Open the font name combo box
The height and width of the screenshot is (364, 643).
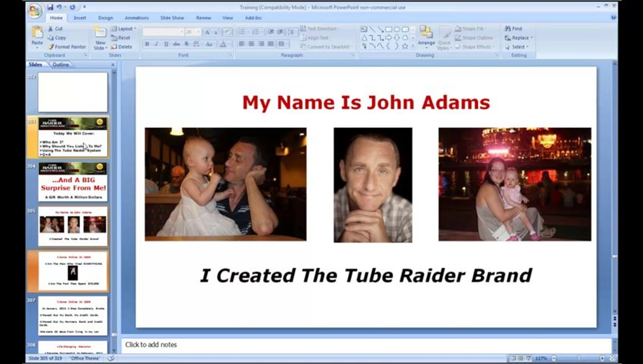(163, 32)
